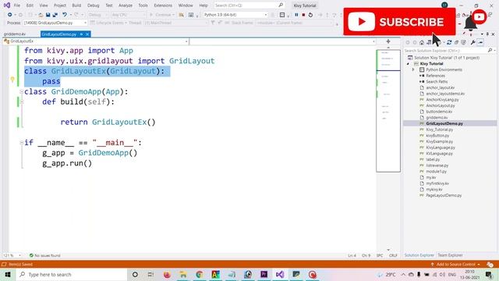
Task: Click the Save icon in toolbar
Action: tap(48, 15)
